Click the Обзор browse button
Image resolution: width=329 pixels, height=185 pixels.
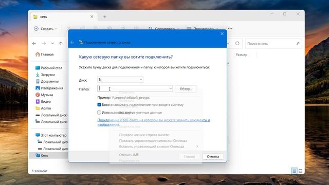[x=186, y=89]
